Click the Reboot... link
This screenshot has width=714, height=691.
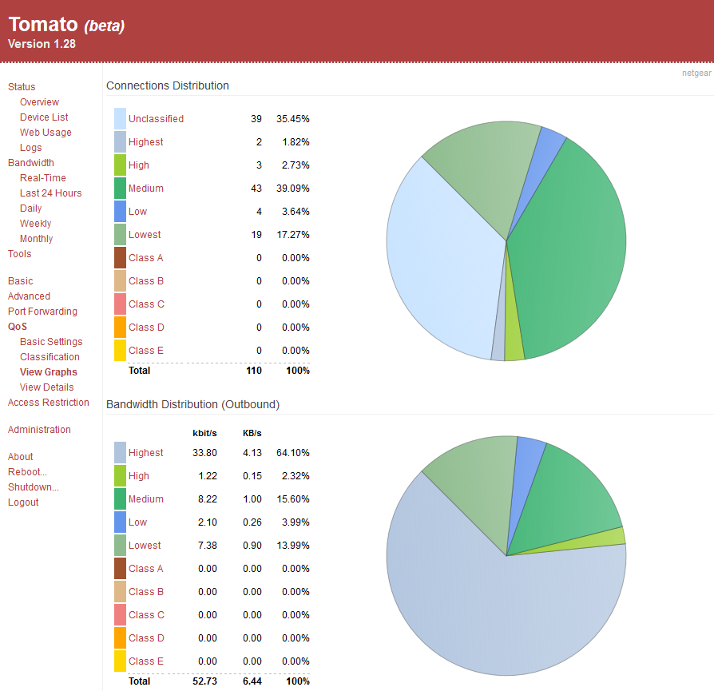[x=27, y=472]
